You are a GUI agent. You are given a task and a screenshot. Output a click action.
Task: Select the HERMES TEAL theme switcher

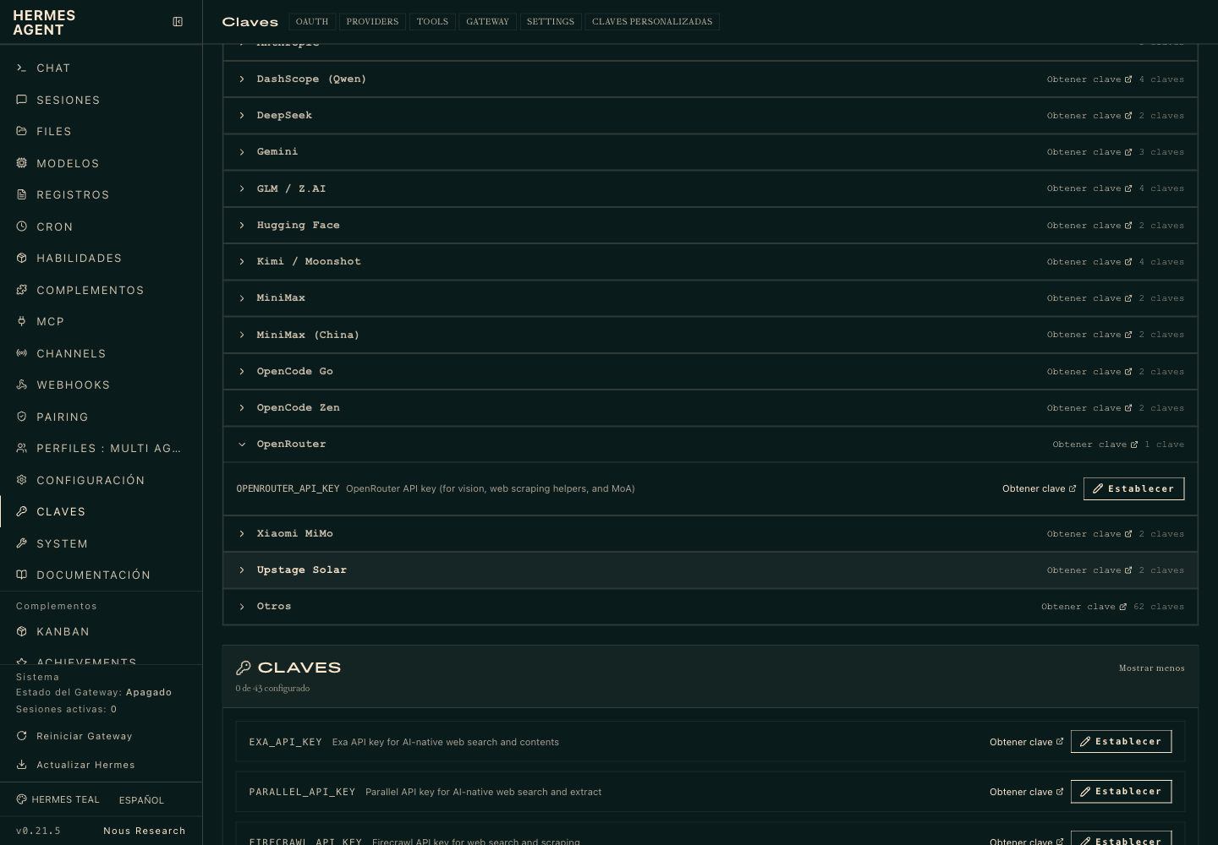(x=58, y=799)
